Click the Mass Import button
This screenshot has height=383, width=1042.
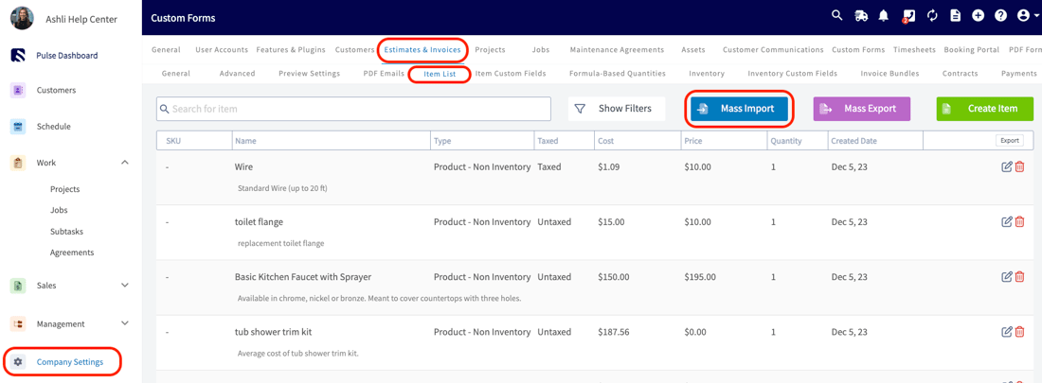pyautogui.click(x=739, y=109)
